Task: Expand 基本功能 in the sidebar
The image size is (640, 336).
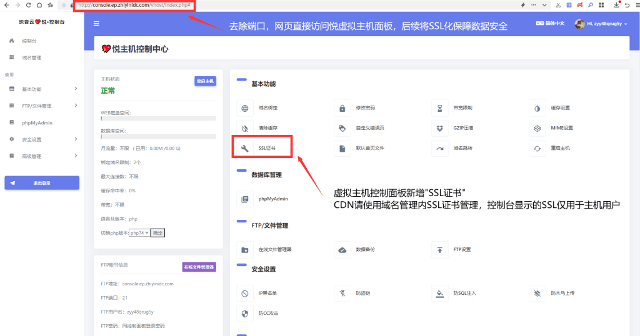Action: click(41, 89)
